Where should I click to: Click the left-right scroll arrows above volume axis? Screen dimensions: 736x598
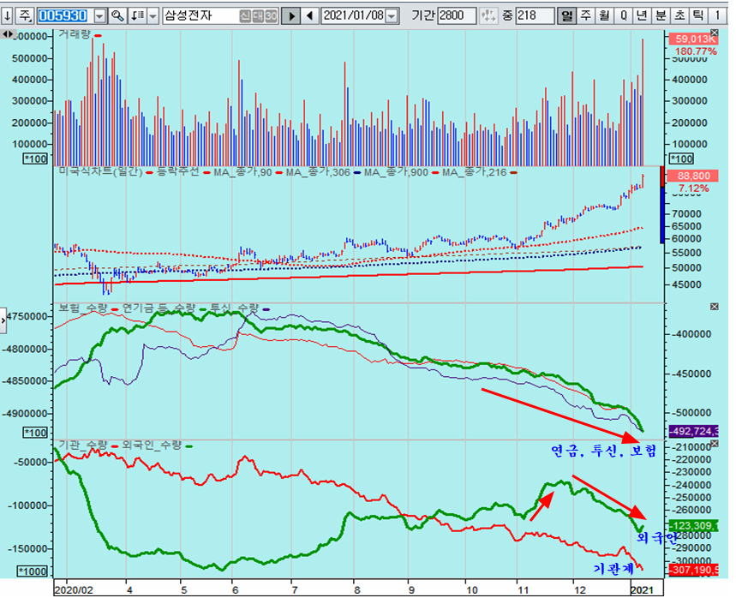pyautogui.click(x=8, y=34)
